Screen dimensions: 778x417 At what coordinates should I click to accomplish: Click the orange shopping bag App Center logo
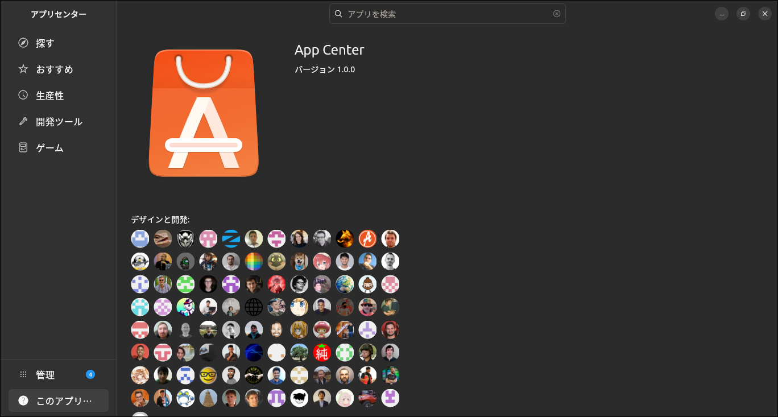(204, 113)
